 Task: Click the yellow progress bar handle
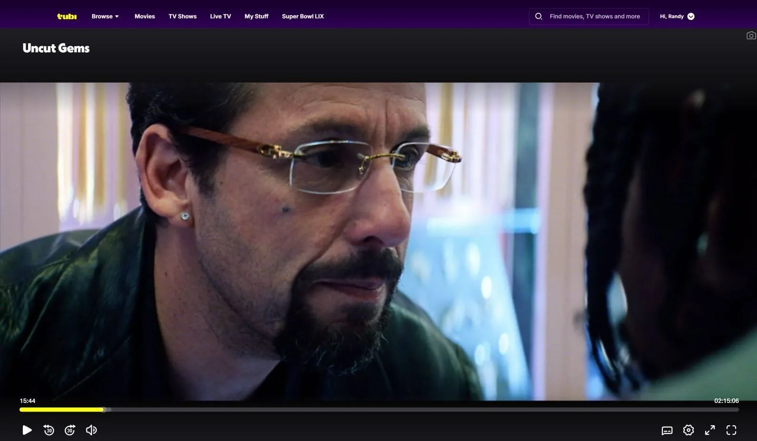click(103, 410)
